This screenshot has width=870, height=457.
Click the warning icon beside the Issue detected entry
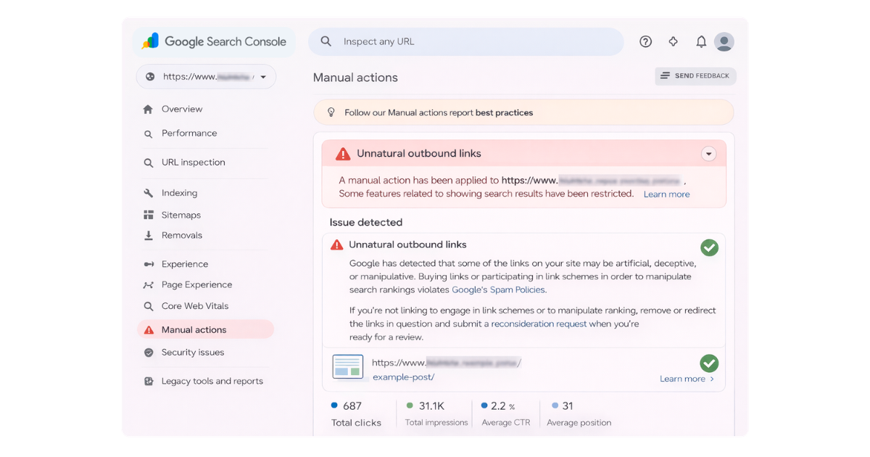pyautogui.click(x=336, y=245)
